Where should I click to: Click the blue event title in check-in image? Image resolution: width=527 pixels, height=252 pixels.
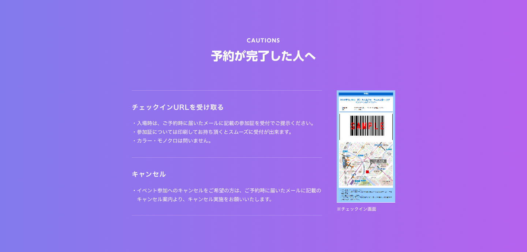tap(366, 101)
